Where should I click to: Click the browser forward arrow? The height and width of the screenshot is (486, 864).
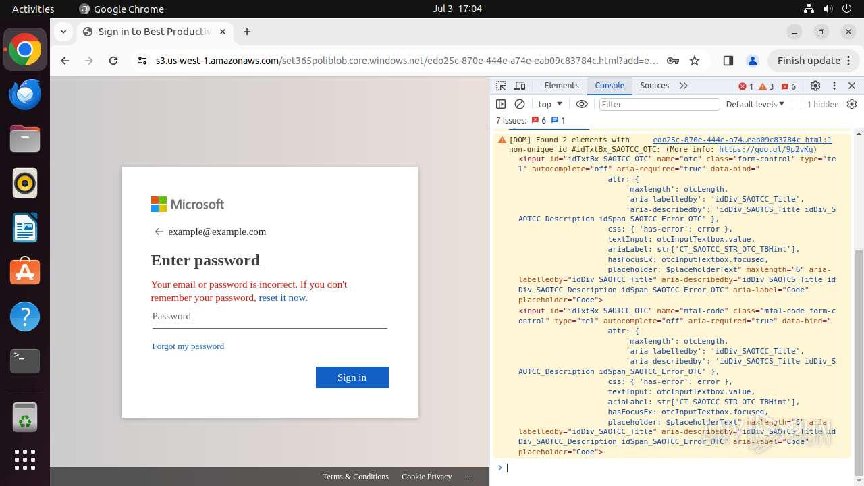point(89,61)
